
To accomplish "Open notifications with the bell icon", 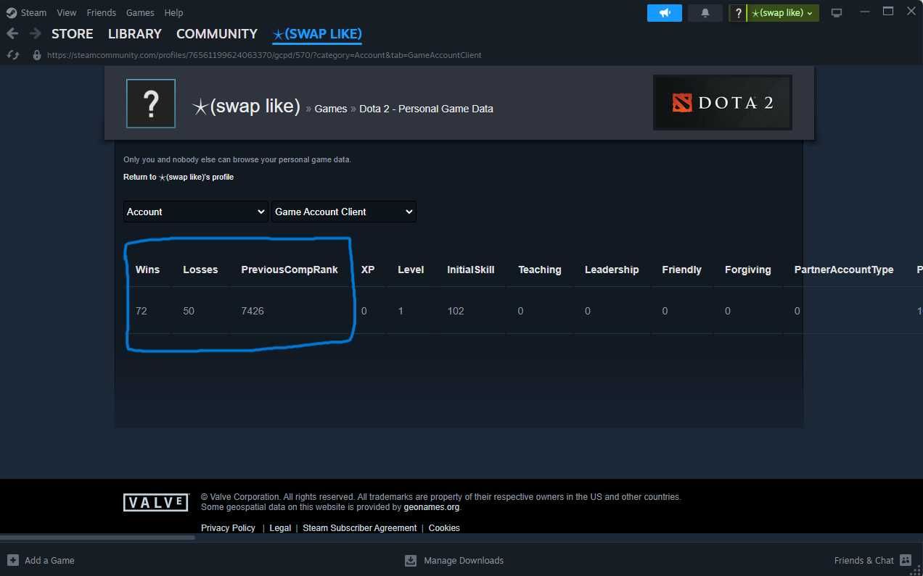I will (x=705, y=13).
